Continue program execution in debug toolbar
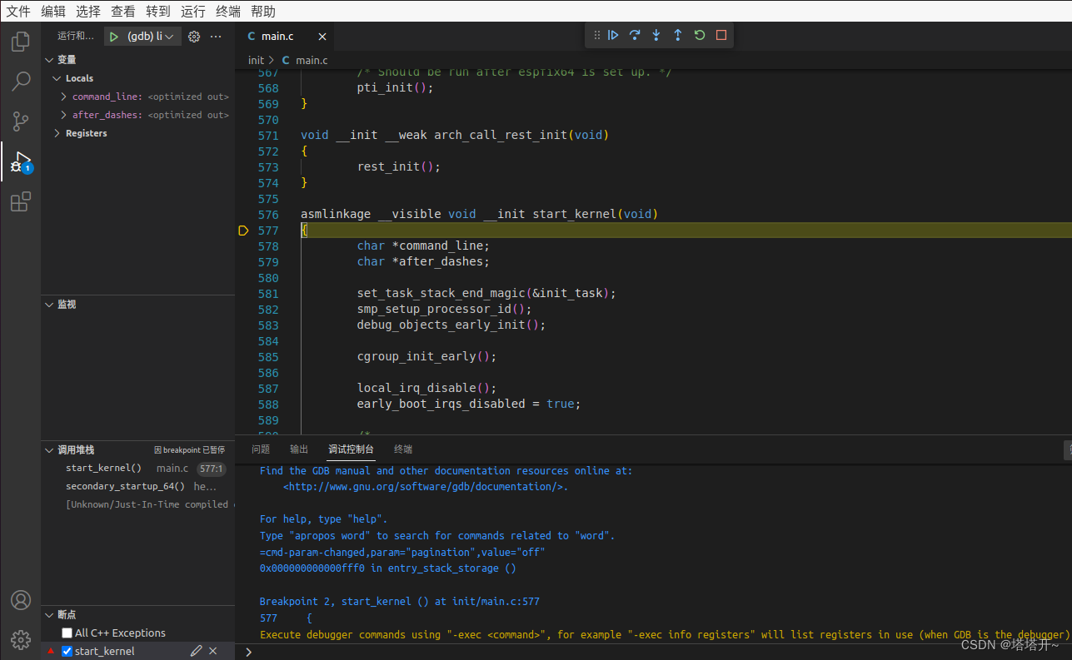 coord(614,35)
